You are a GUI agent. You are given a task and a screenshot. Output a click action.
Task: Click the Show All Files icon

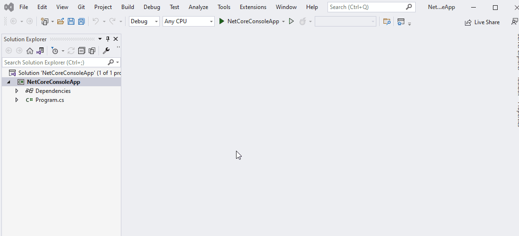click(91, 51)
